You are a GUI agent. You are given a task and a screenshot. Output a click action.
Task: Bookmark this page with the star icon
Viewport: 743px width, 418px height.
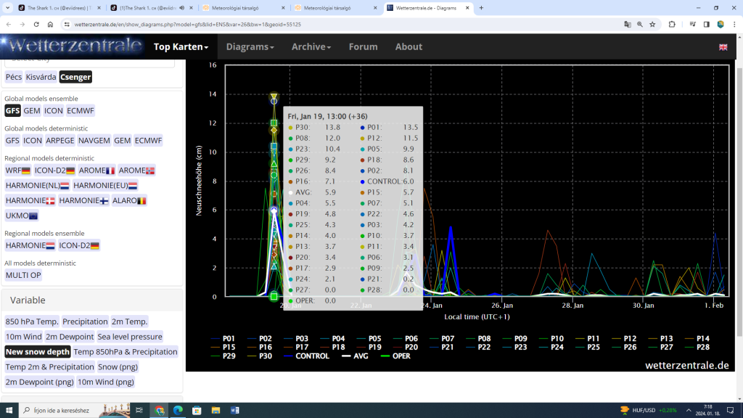pyautogui.click(x=652, y=24)
